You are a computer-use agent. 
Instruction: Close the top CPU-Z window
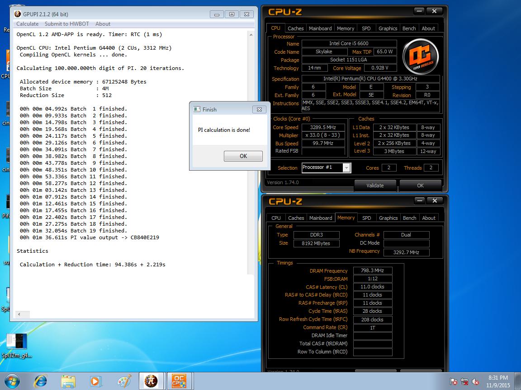(x=434, y=11)
